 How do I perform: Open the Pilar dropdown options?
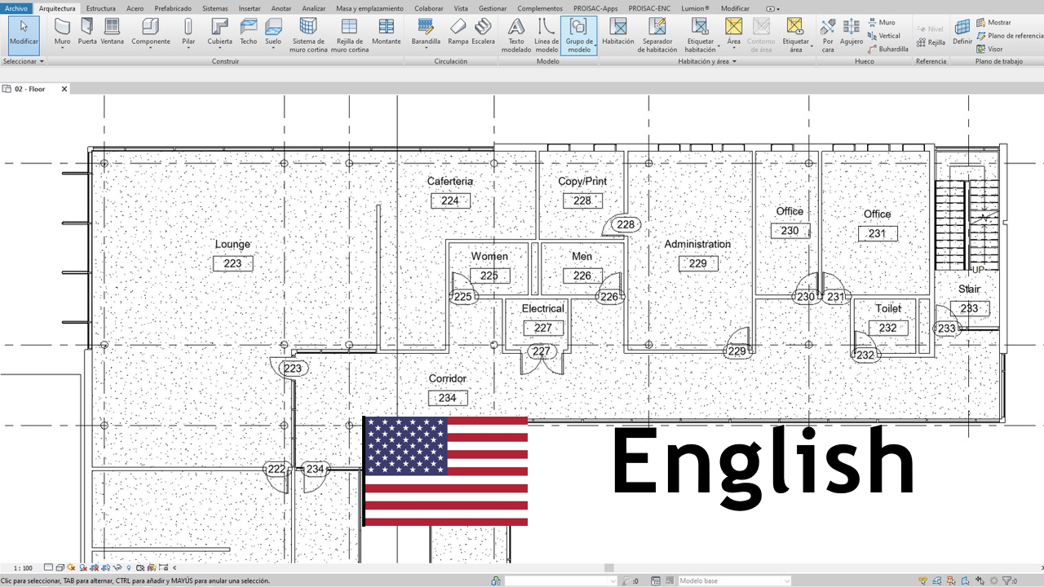(x=188, y=48)
